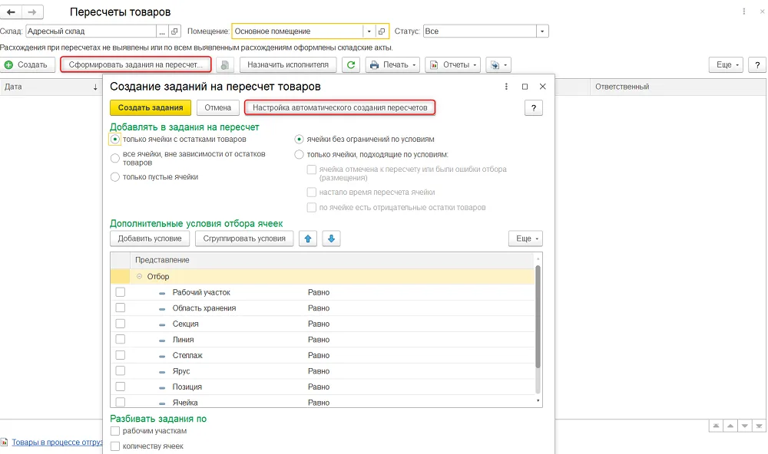Screen dimensions: 768x454
Task: Click the Сгруппировать условия button
Action: [x=244, y=239]
